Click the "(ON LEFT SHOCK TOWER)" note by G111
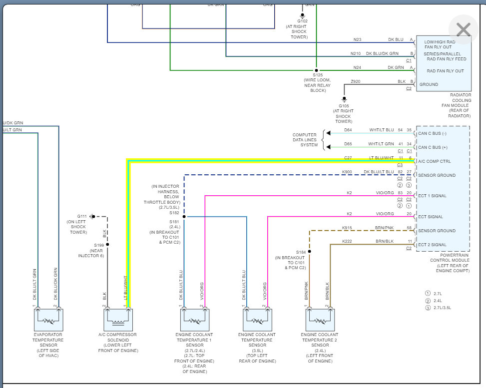This screenshot has width=486, height=388. coord(76,227)
